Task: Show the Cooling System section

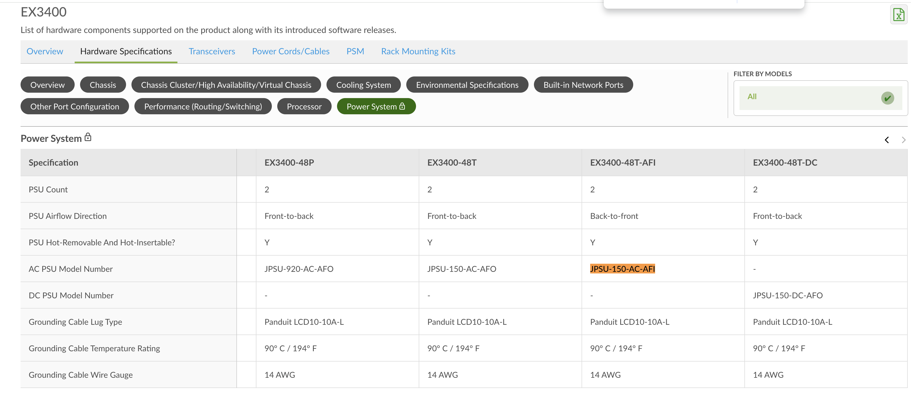Action: [x=364, y=85]
